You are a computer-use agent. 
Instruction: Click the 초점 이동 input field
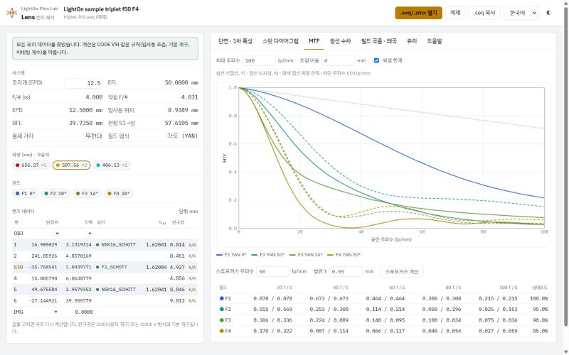(x=337, y=60)
